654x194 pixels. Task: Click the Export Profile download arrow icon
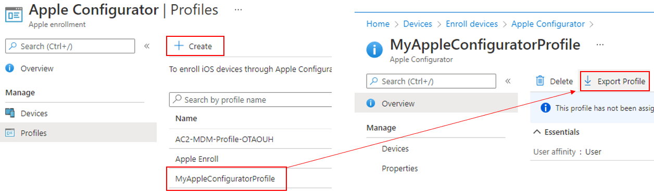coord(588,81)
